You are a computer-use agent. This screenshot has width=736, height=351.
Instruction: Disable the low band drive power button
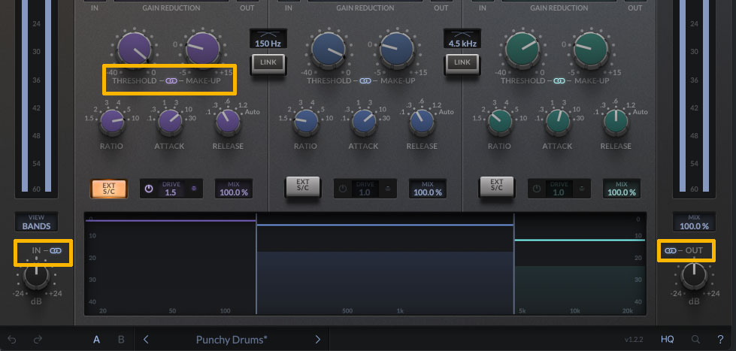click(x=149, y=189)
